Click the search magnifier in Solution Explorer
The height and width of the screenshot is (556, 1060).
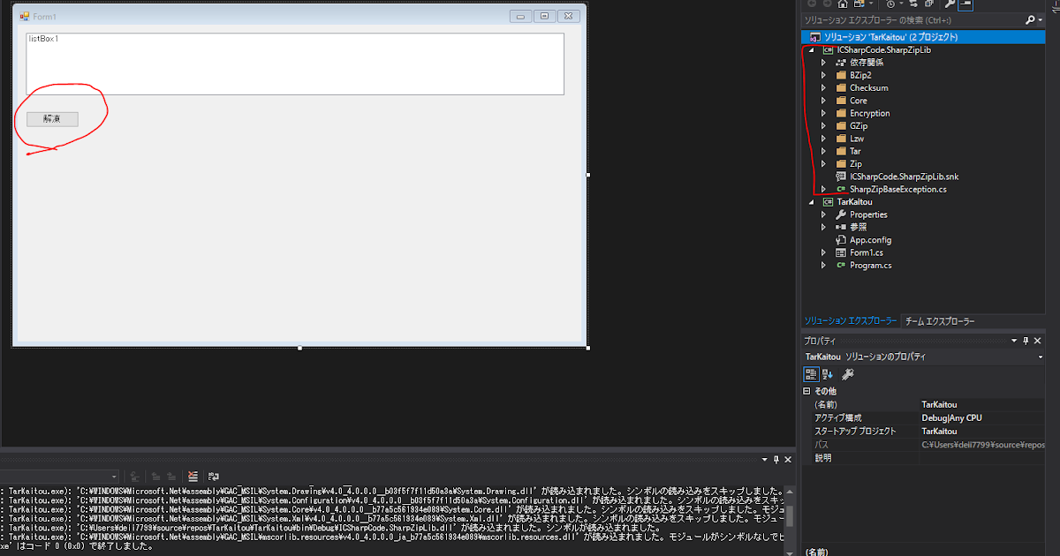click(1033, 19)
